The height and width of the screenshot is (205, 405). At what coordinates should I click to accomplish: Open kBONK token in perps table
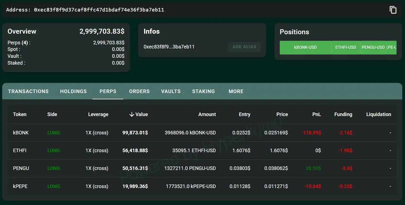(x=21, y=133)
